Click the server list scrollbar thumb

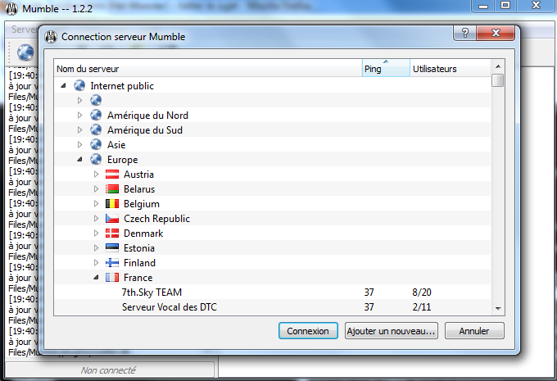(498, 80)
